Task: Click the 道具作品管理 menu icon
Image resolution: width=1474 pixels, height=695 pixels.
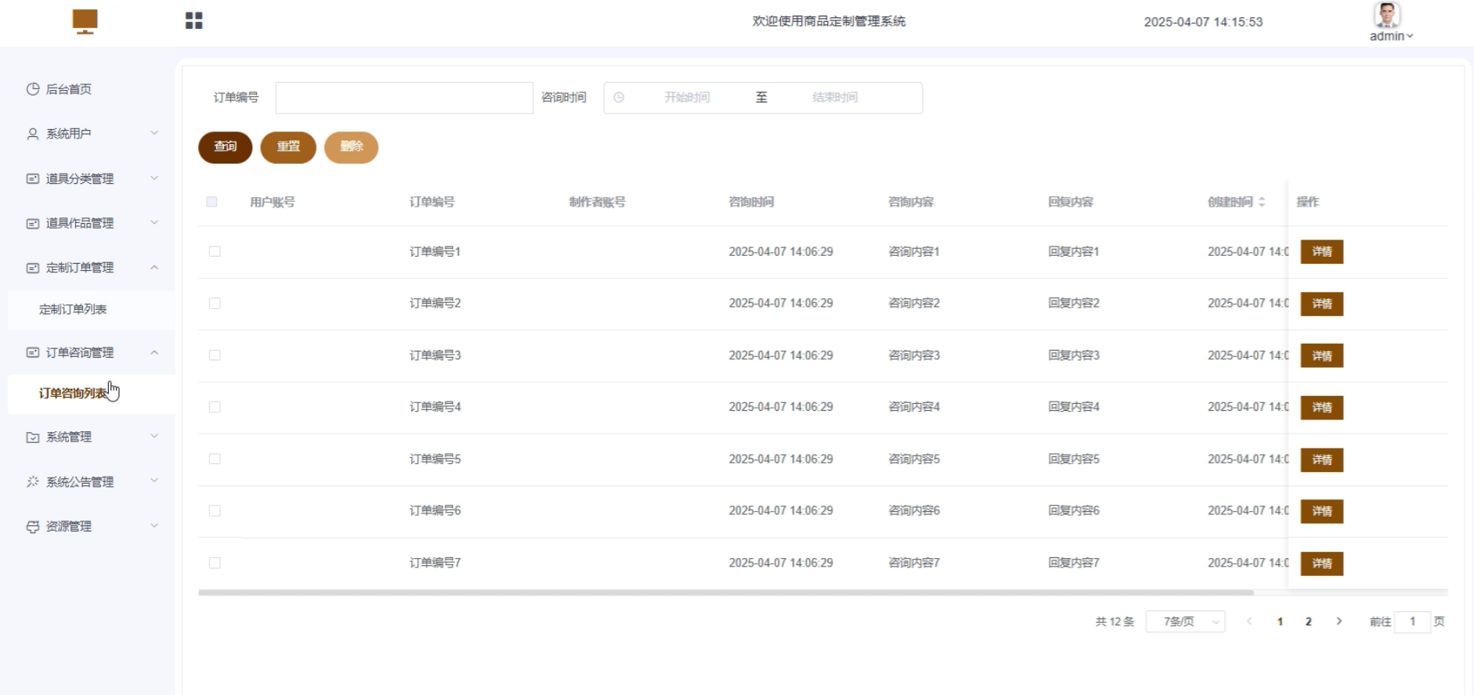Action: point(33,223)
